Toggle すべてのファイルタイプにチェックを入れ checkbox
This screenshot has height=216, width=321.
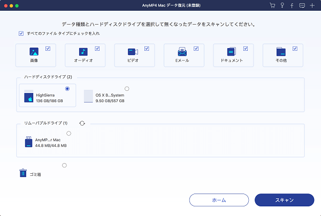click(21, 33)
